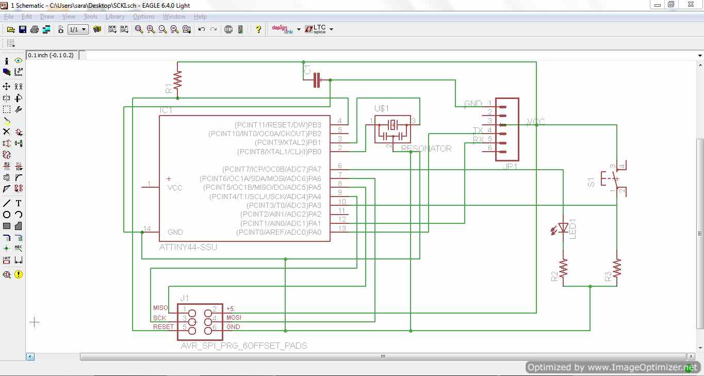This screenshot has height=376, width=704.
Task: Select the Name tool
Action: 7,166
